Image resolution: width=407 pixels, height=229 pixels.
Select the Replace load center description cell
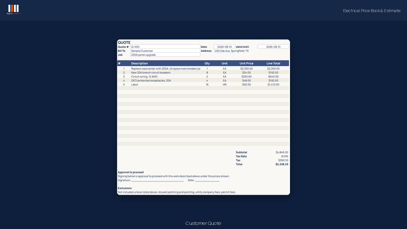[x=166, y=68]
